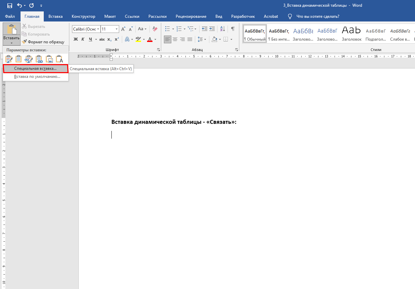Screen dimensions: 415x289
Task: Show paragraph marks with the pilcrow icon
Action: (233, 29)
